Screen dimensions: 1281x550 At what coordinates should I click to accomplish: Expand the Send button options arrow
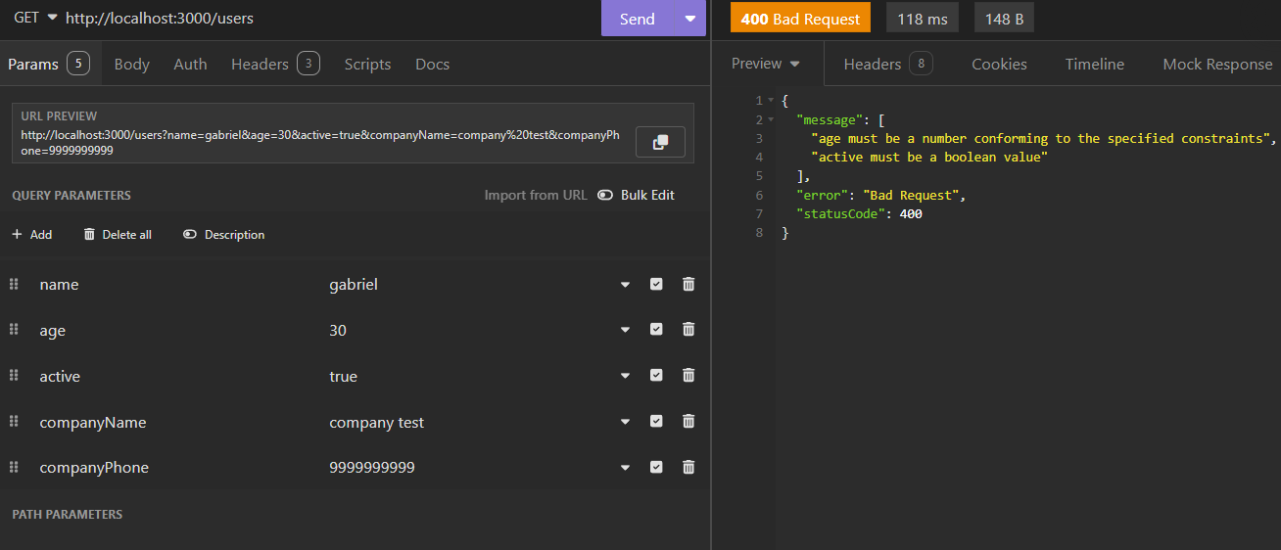coord(690,19)
